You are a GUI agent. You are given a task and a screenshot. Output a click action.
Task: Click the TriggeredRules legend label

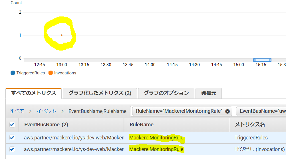point(31,73)
